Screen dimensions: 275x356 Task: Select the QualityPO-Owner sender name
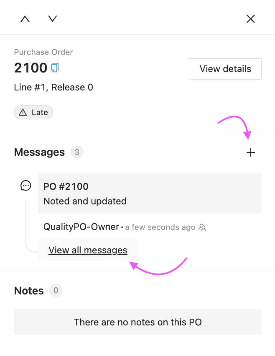point(81,227)
